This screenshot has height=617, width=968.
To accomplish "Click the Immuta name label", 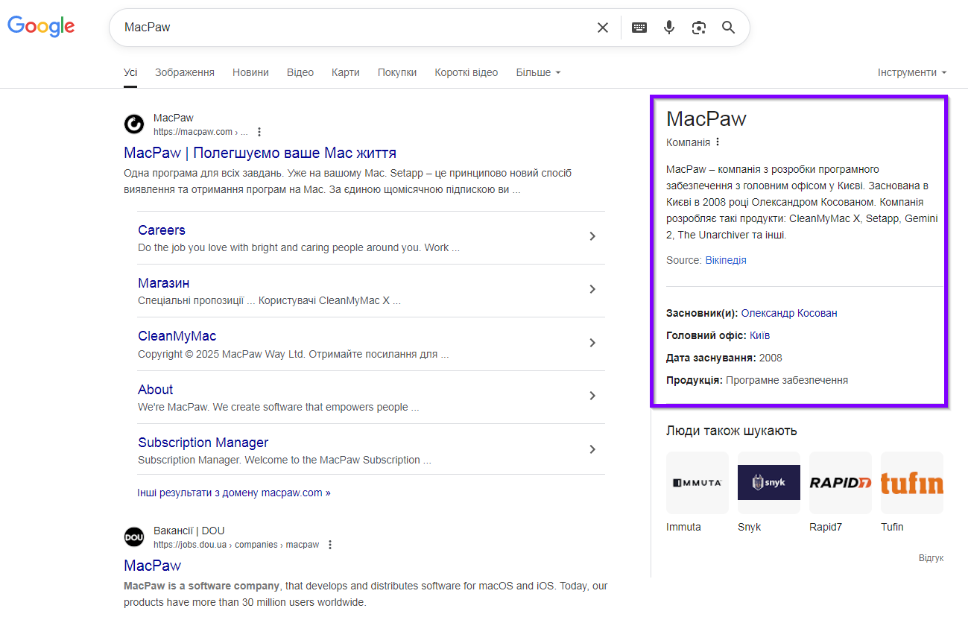I will (684, 527).
